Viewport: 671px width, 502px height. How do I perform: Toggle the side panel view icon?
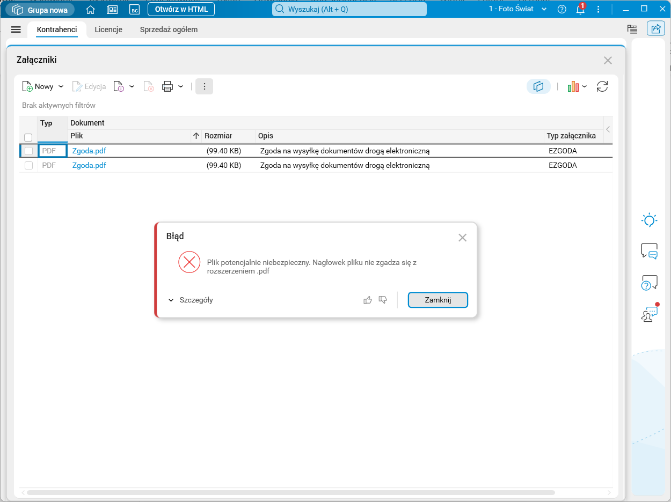[x=538, y=86]
